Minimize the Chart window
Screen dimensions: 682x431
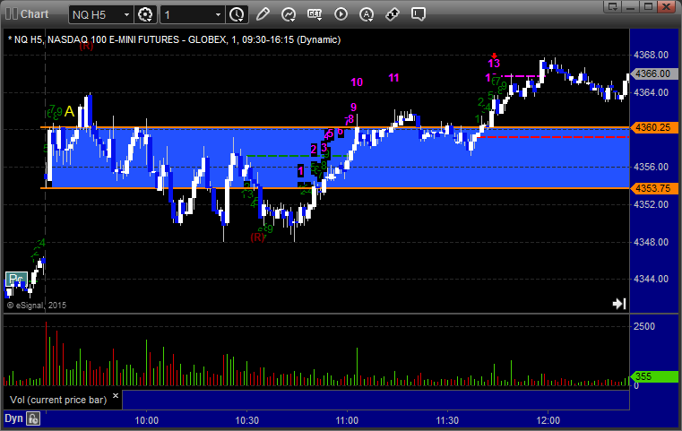(631, 6)
